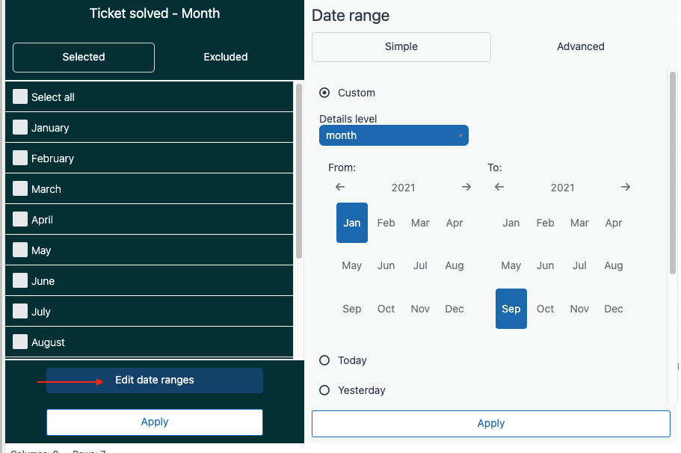Image resolution: width=681 pixels, height=453 pixels.
Task: Pick the Yesterday radio option
Action: click(324, 390)
